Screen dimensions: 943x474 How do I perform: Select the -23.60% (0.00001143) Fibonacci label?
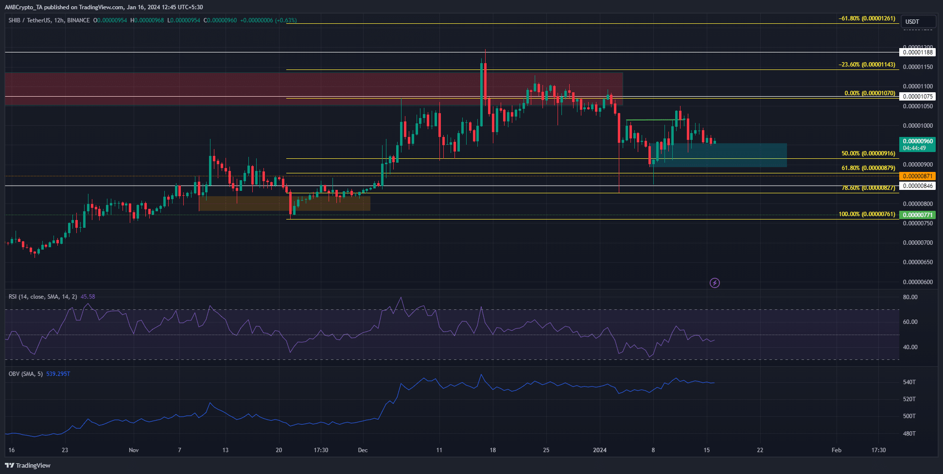867,65
